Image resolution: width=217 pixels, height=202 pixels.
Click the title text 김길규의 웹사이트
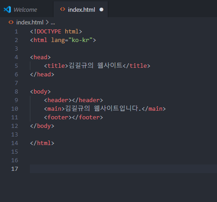(x=96, y=66)
